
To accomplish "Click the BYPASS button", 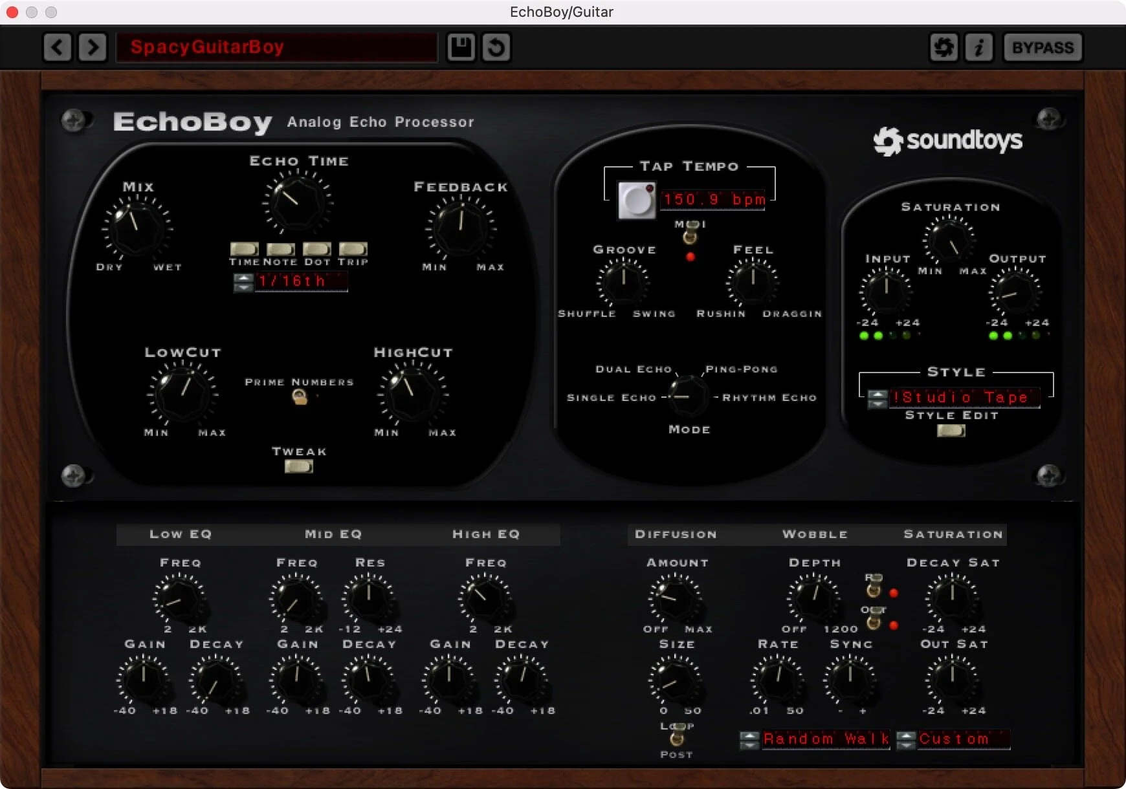I will point(1043,47).
